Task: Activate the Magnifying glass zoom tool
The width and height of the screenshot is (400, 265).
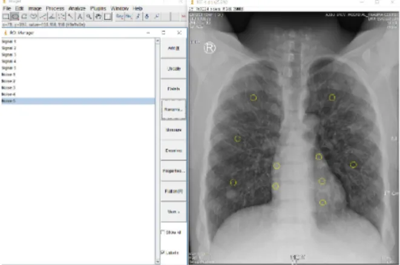Action: click(89, 16)
